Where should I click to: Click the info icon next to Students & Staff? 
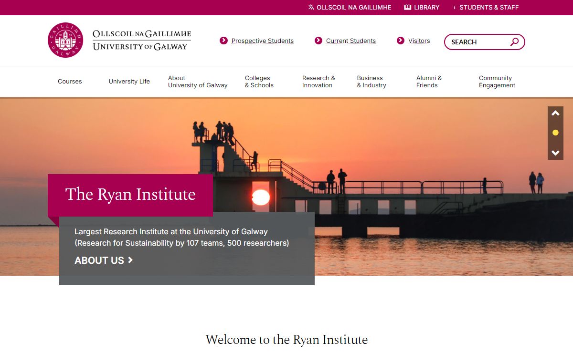pyautogui.click(x=454, y=8)
